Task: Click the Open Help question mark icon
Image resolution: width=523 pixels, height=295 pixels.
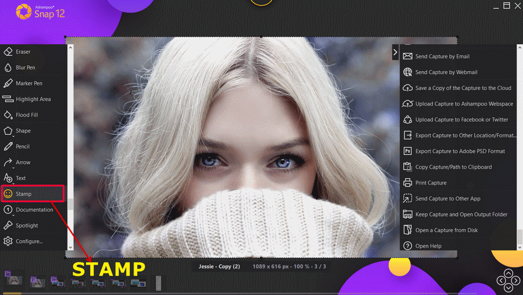Action: pyautogui.click(x=408, y=246)
